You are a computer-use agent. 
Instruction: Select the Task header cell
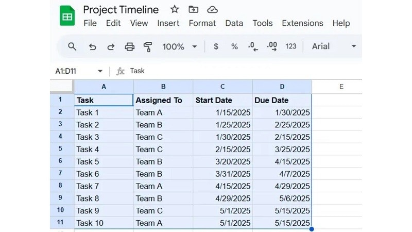click(104, 100)
